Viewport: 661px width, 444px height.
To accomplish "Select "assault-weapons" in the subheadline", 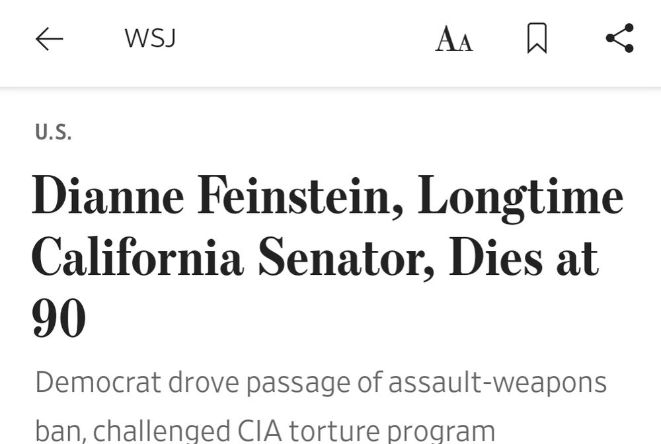I will pos(497,383).
